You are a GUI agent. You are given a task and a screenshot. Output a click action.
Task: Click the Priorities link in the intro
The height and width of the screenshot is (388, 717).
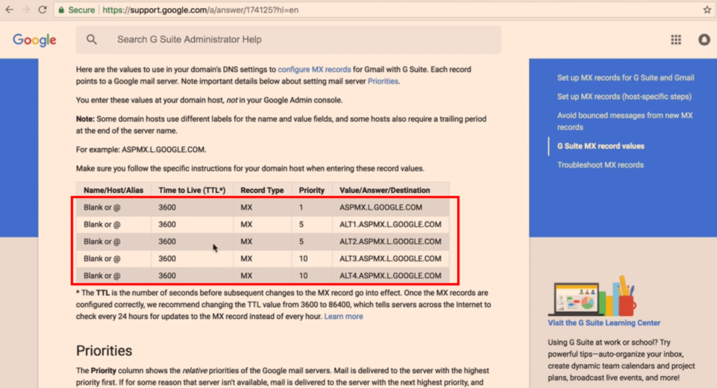click(x=383, y=81)
